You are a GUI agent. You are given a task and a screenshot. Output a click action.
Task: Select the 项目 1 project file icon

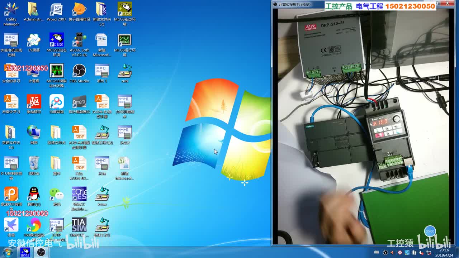coord(102,74)
